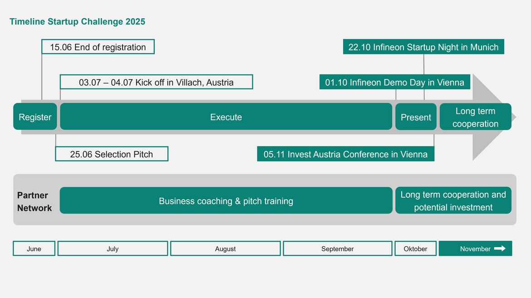Viewport: 531px width, 298px height.
Task: Select the '03.07 – 04.07 Kick off in Villach' box
Action: 157,82
